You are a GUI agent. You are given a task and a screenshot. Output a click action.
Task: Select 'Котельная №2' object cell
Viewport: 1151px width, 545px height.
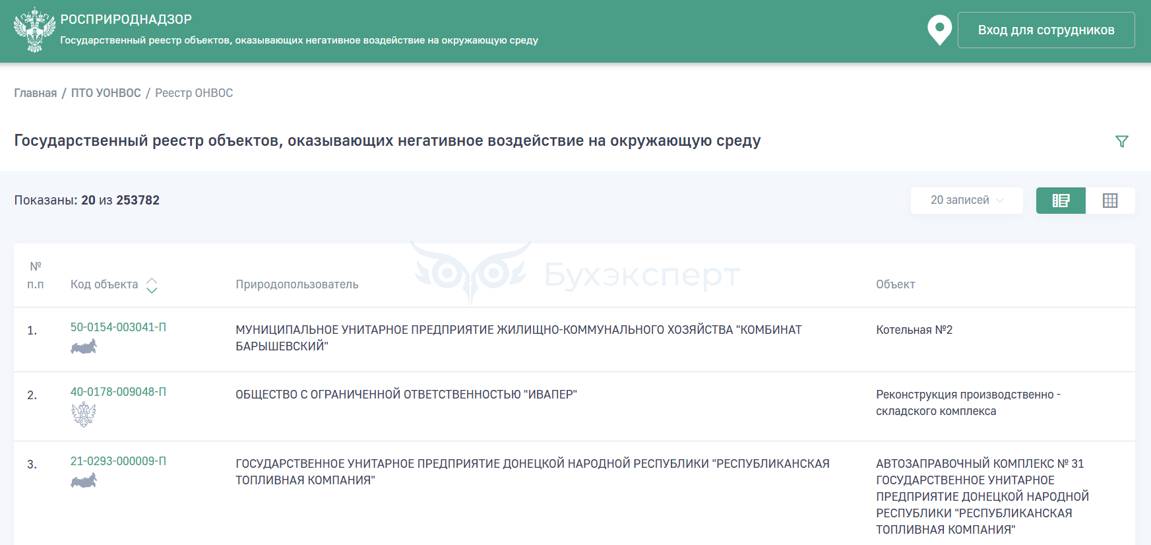coord(914,330)
